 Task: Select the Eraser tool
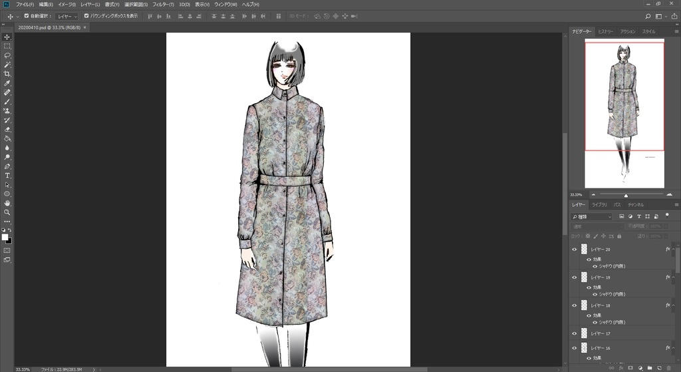tap(7, 130)
